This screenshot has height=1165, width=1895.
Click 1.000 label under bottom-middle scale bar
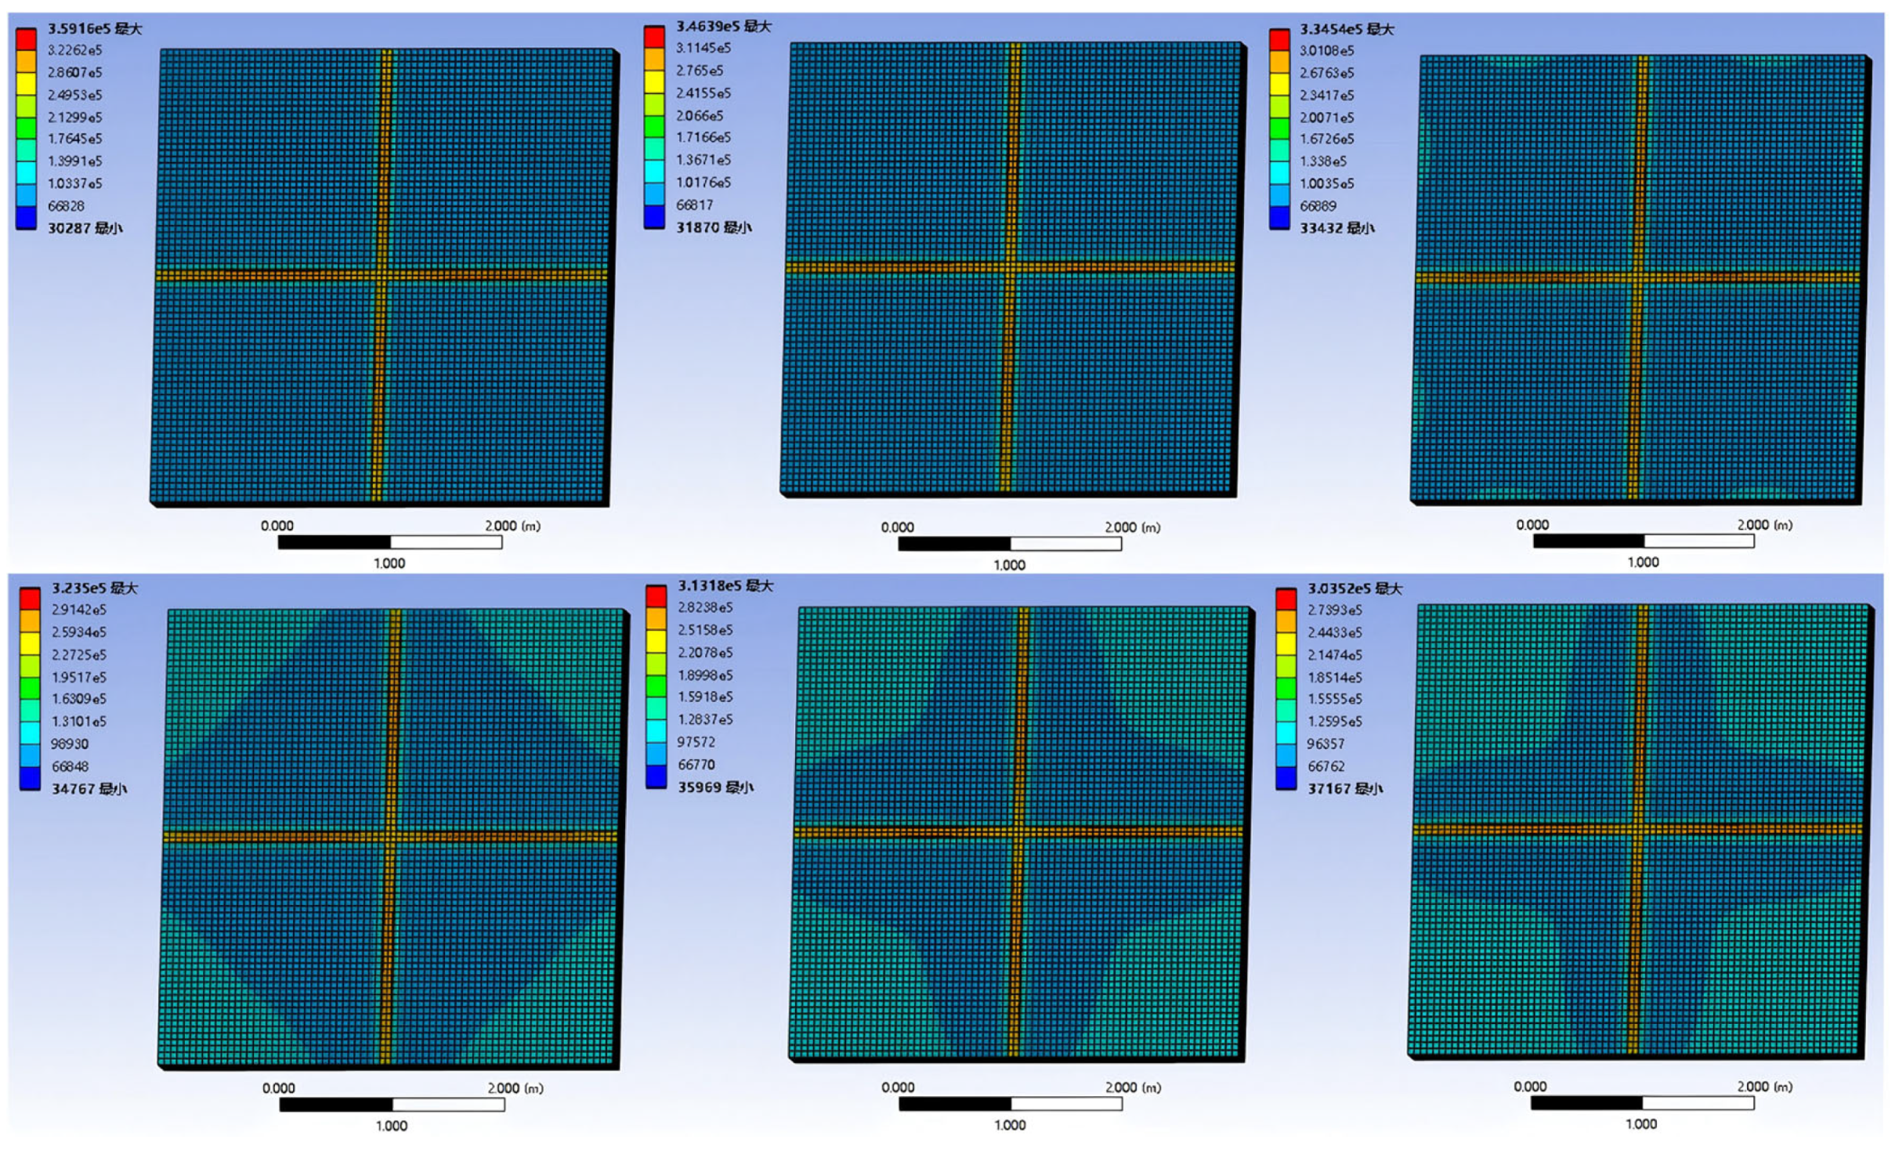pyautogui.click(x=1010, y=1124)
